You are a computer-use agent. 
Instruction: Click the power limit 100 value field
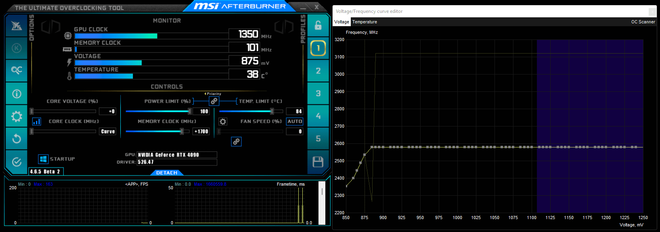pos(201,111)
